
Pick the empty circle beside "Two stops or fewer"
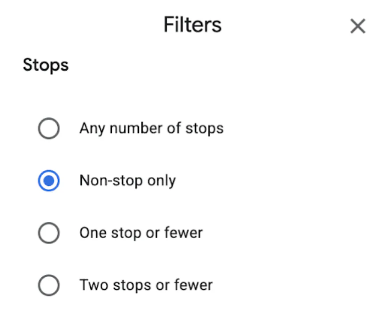tap(49, 285)
